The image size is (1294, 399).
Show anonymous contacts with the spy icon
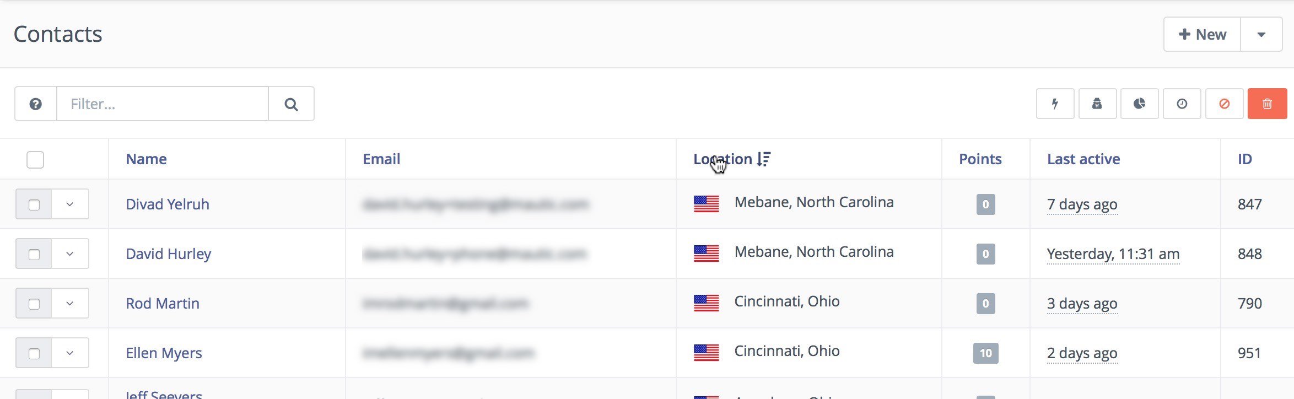(1097, 104)
